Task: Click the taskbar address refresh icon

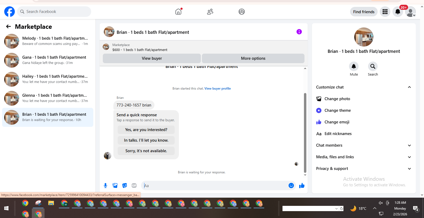Action: coord(342,208)
